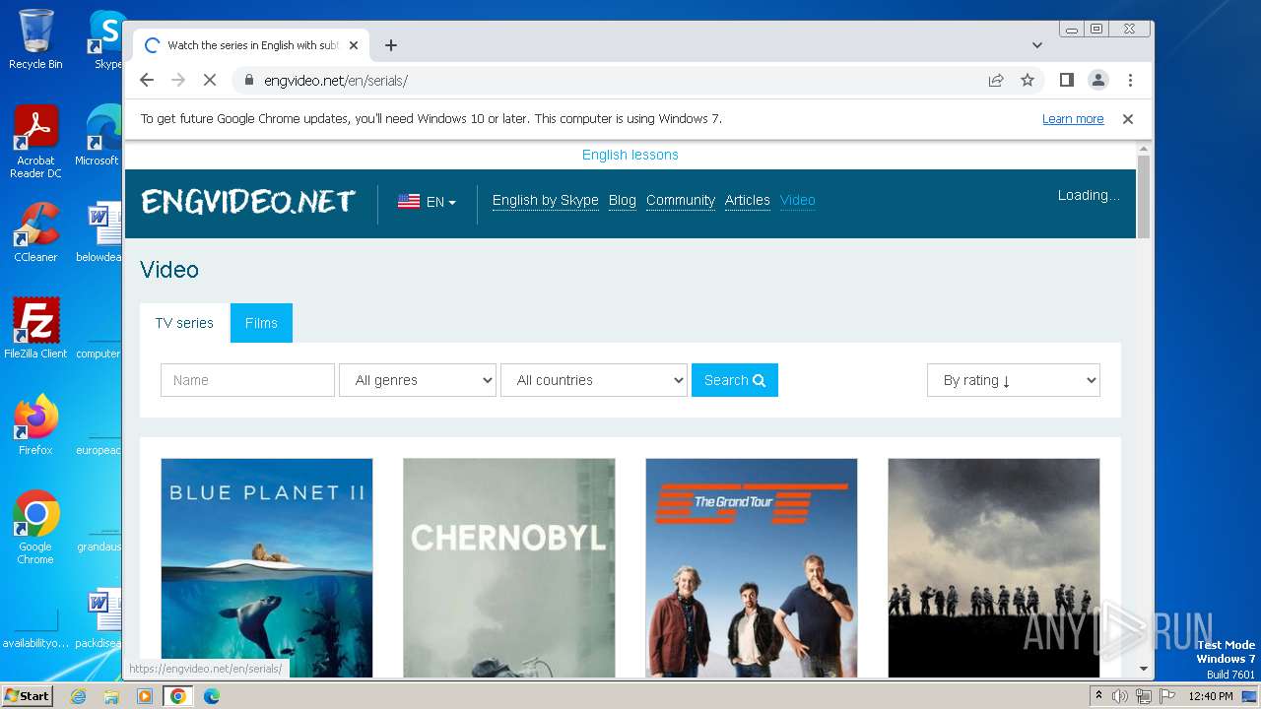Open the Community menu item
This screenshot has height=709, width=1261.
pos(681,200)
